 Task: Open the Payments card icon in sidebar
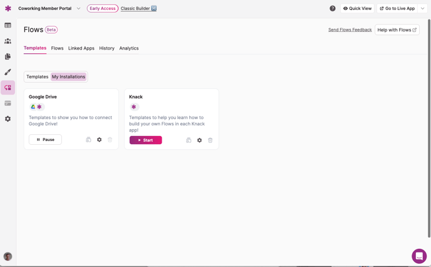(8, 103)
